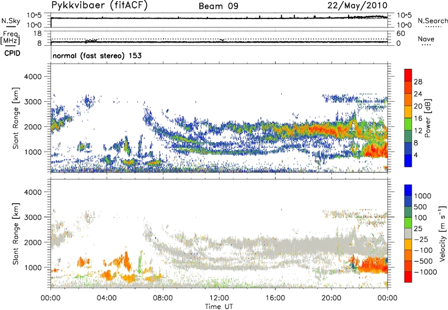Click the CPID label
Image resolution: width=448 pixels, height=310 pixels.
12,53
